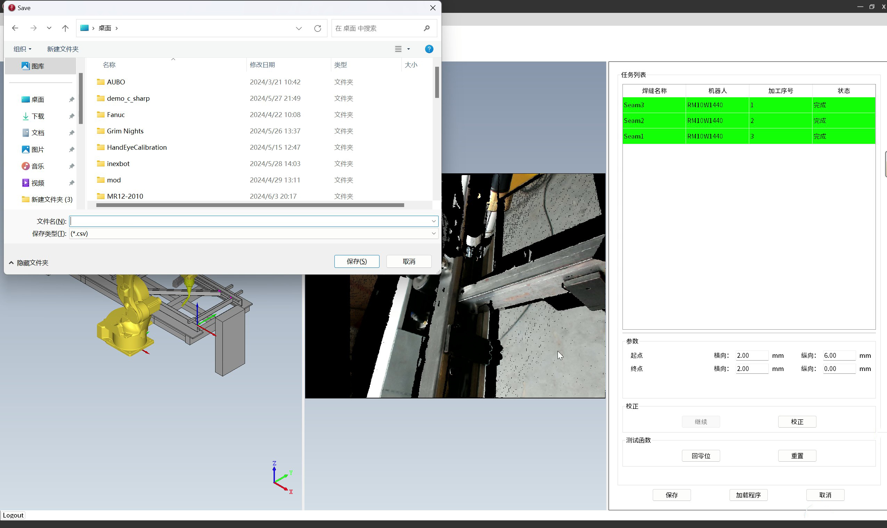Expand the address bar history dropdown
Screen dimensions: 887x528
pyautogui.click(x=299, y=28)
